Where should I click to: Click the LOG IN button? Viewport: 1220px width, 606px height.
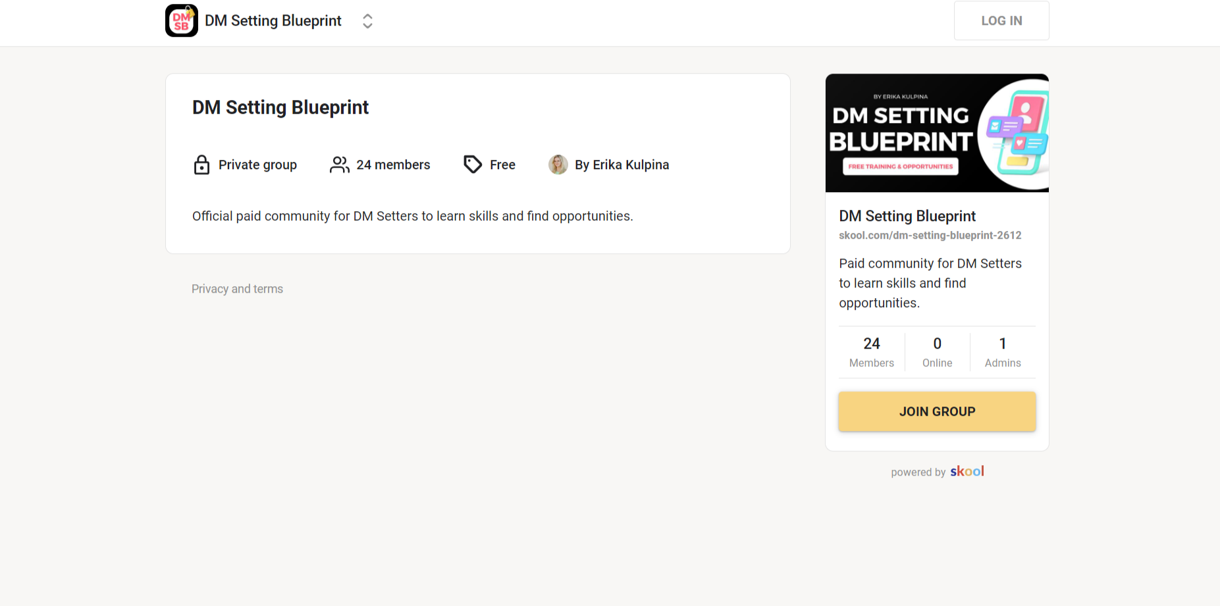[1001, 20]
